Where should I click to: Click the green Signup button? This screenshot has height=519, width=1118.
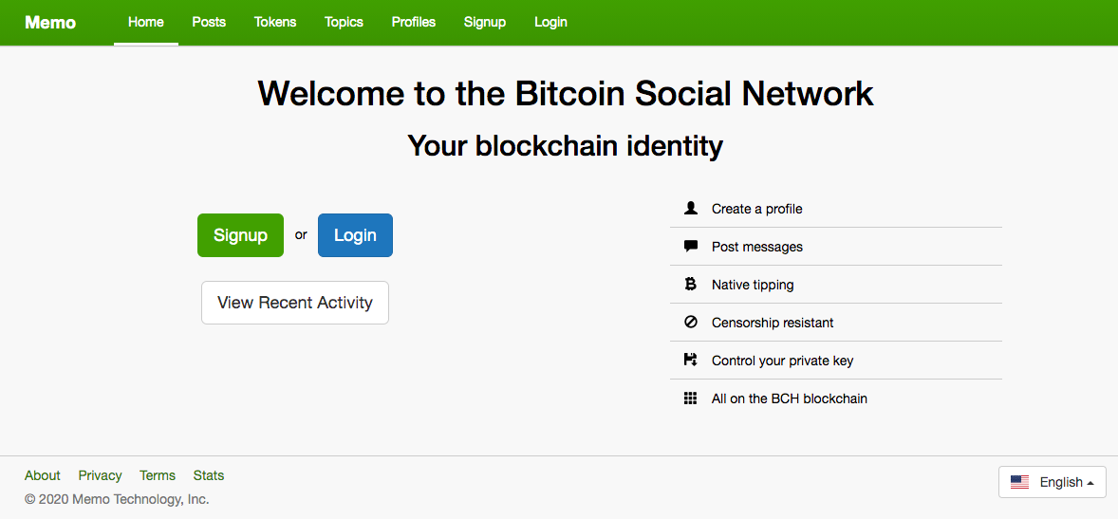point(240,235)
